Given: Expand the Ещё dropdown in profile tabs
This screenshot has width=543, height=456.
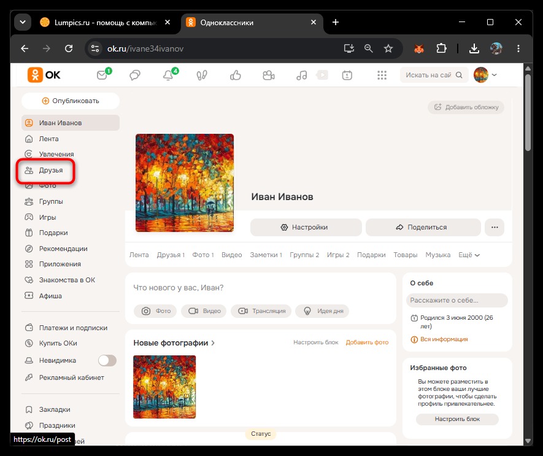Looking at the screenshot, I should (469, 255).
